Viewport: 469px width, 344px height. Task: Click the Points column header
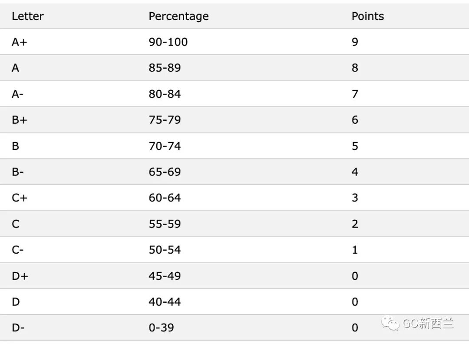(x=368, y=16)
